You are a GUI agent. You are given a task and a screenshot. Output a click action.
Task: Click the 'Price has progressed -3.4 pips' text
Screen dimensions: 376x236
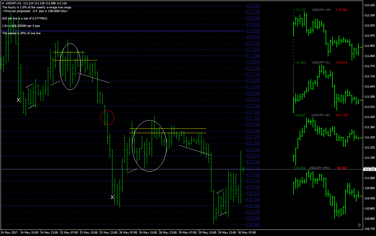(x=35, y=11)
